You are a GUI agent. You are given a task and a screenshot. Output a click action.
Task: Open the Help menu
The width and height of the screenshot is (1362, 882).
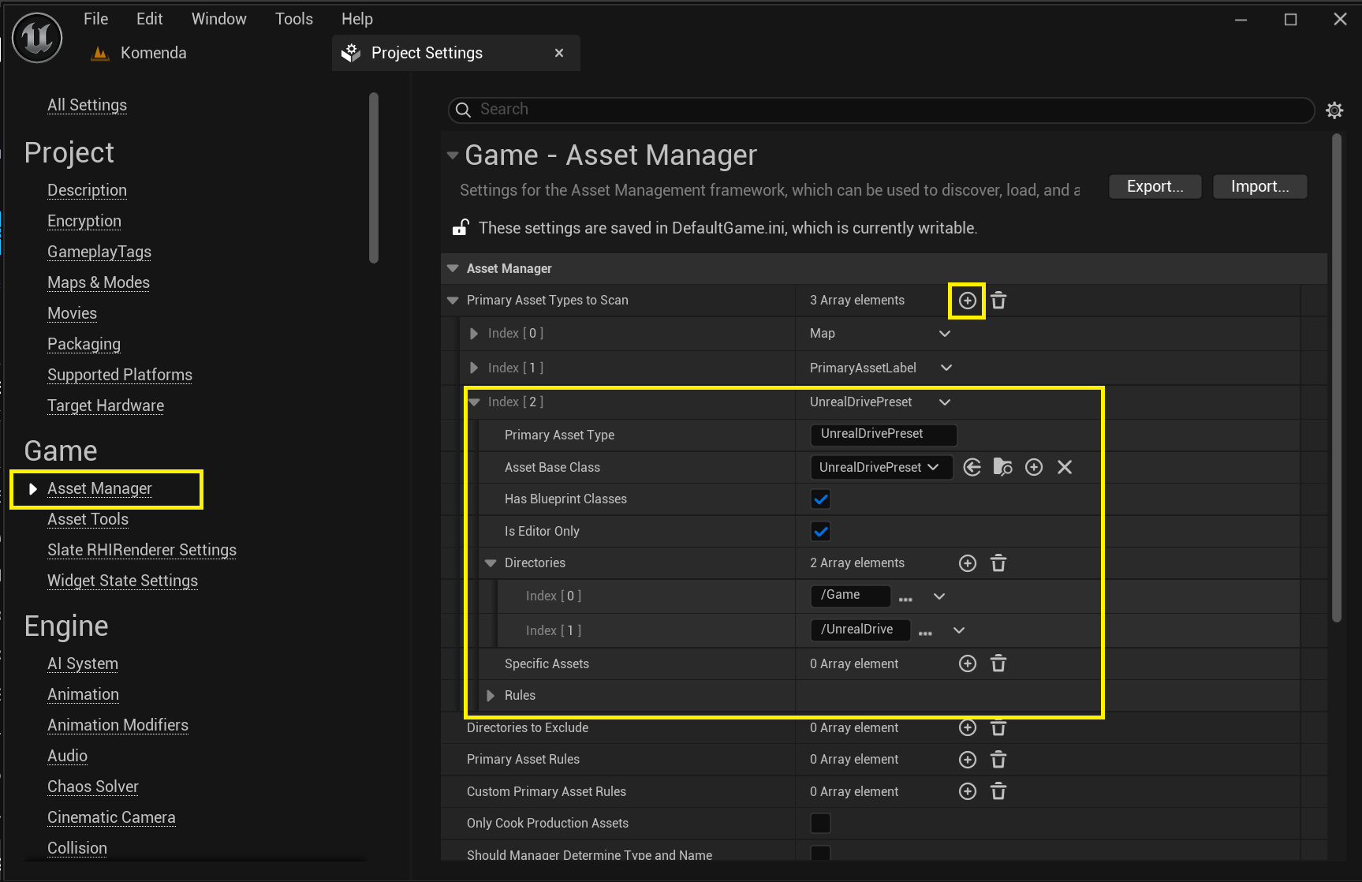356,19
